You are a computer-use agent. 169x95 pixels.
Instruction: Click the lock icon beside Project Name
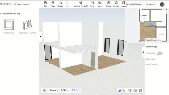(x=15, y=4)
